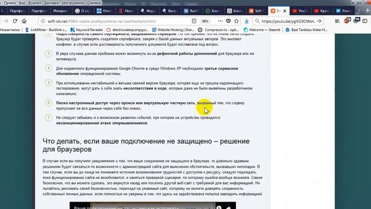Close the active tab
The image size is (371, 209).
pyautogui.click(x=285, y=11)
